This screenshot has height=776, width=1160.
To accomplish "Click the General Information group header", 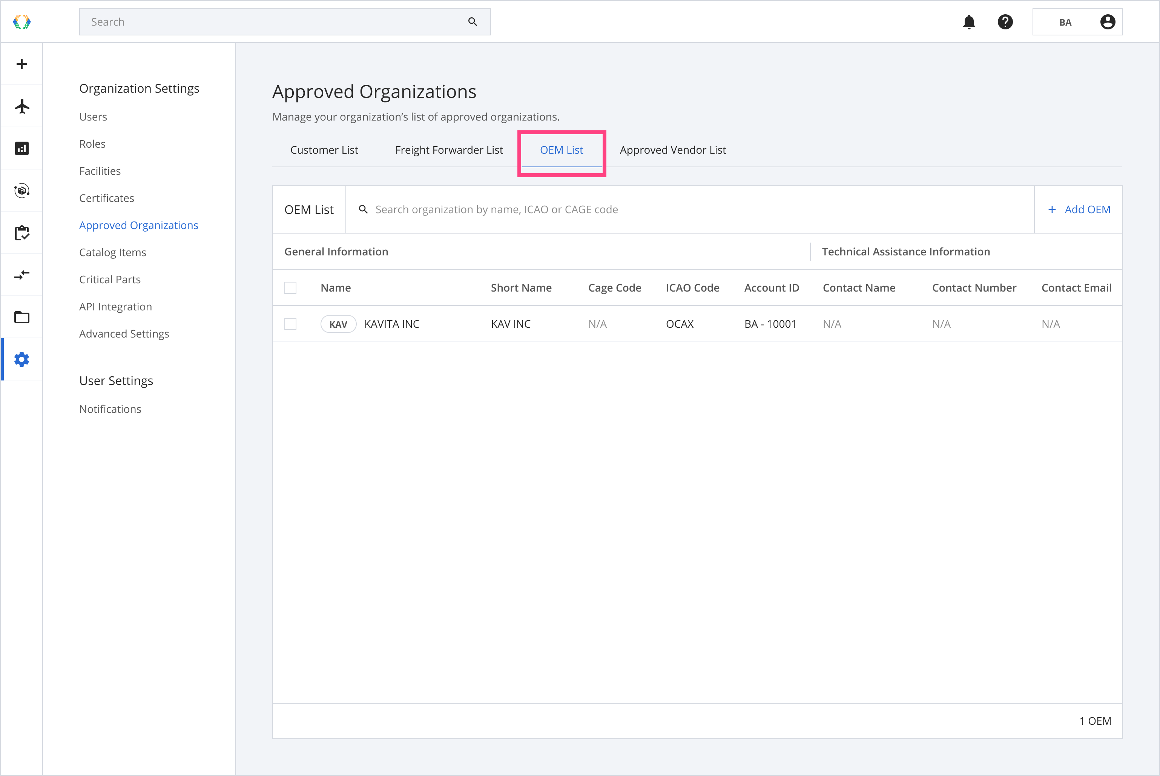I will [x=336, y=251].
